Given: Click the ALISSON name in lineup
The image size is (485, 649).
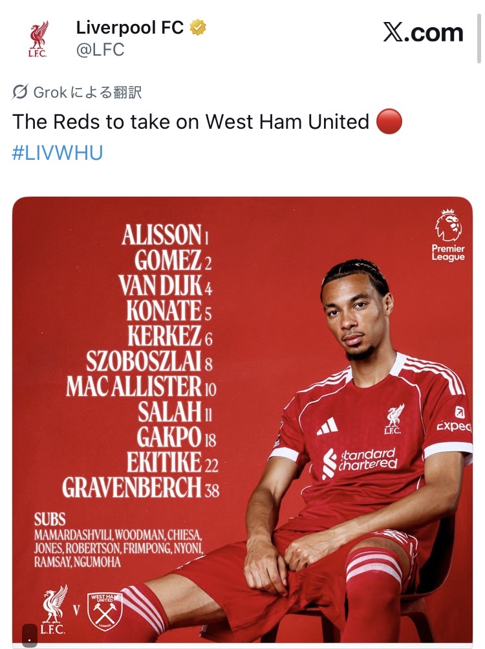Looking at the screenshot, I should pyautogui.click(x=162, y=235).
